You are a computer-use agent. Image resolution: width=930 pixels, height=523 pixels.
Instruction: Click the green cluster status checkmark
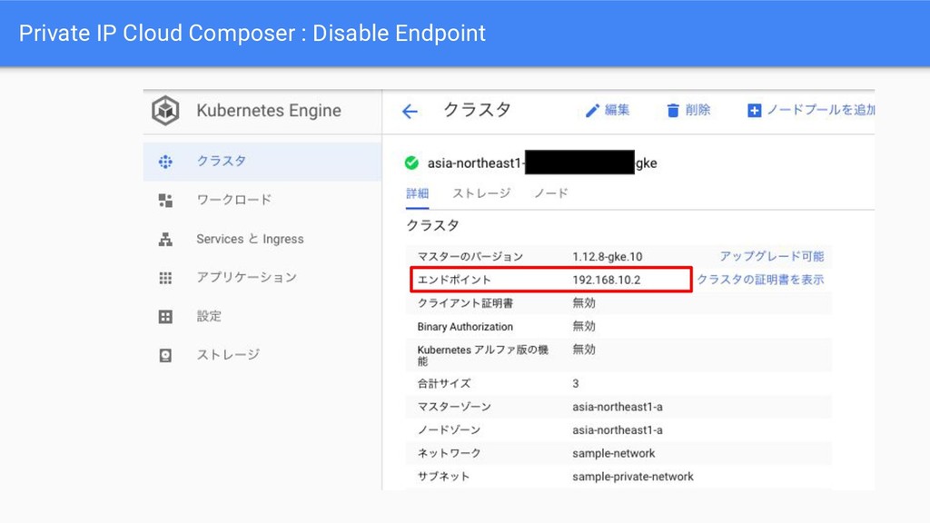click(x=411, y=163)
